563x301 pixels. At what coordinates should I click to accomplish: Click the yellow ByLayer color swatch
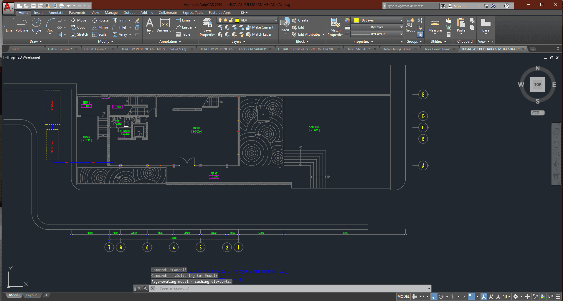tap(356, 20)
